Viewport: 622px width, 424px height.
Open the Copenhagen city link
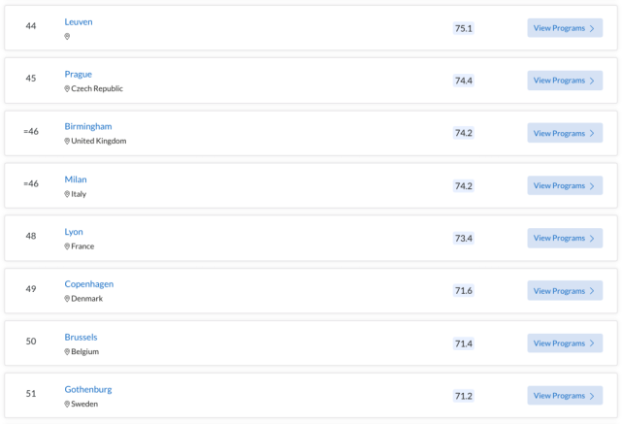[x=89, y=284]
